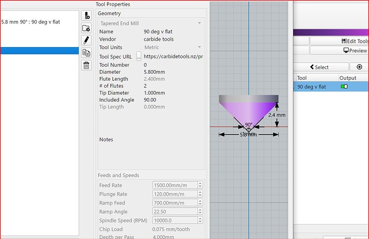The height and width of the screenshot is (239, 369).
Task: Click the trash delete tool icon
Action: [x=86, y=65]
